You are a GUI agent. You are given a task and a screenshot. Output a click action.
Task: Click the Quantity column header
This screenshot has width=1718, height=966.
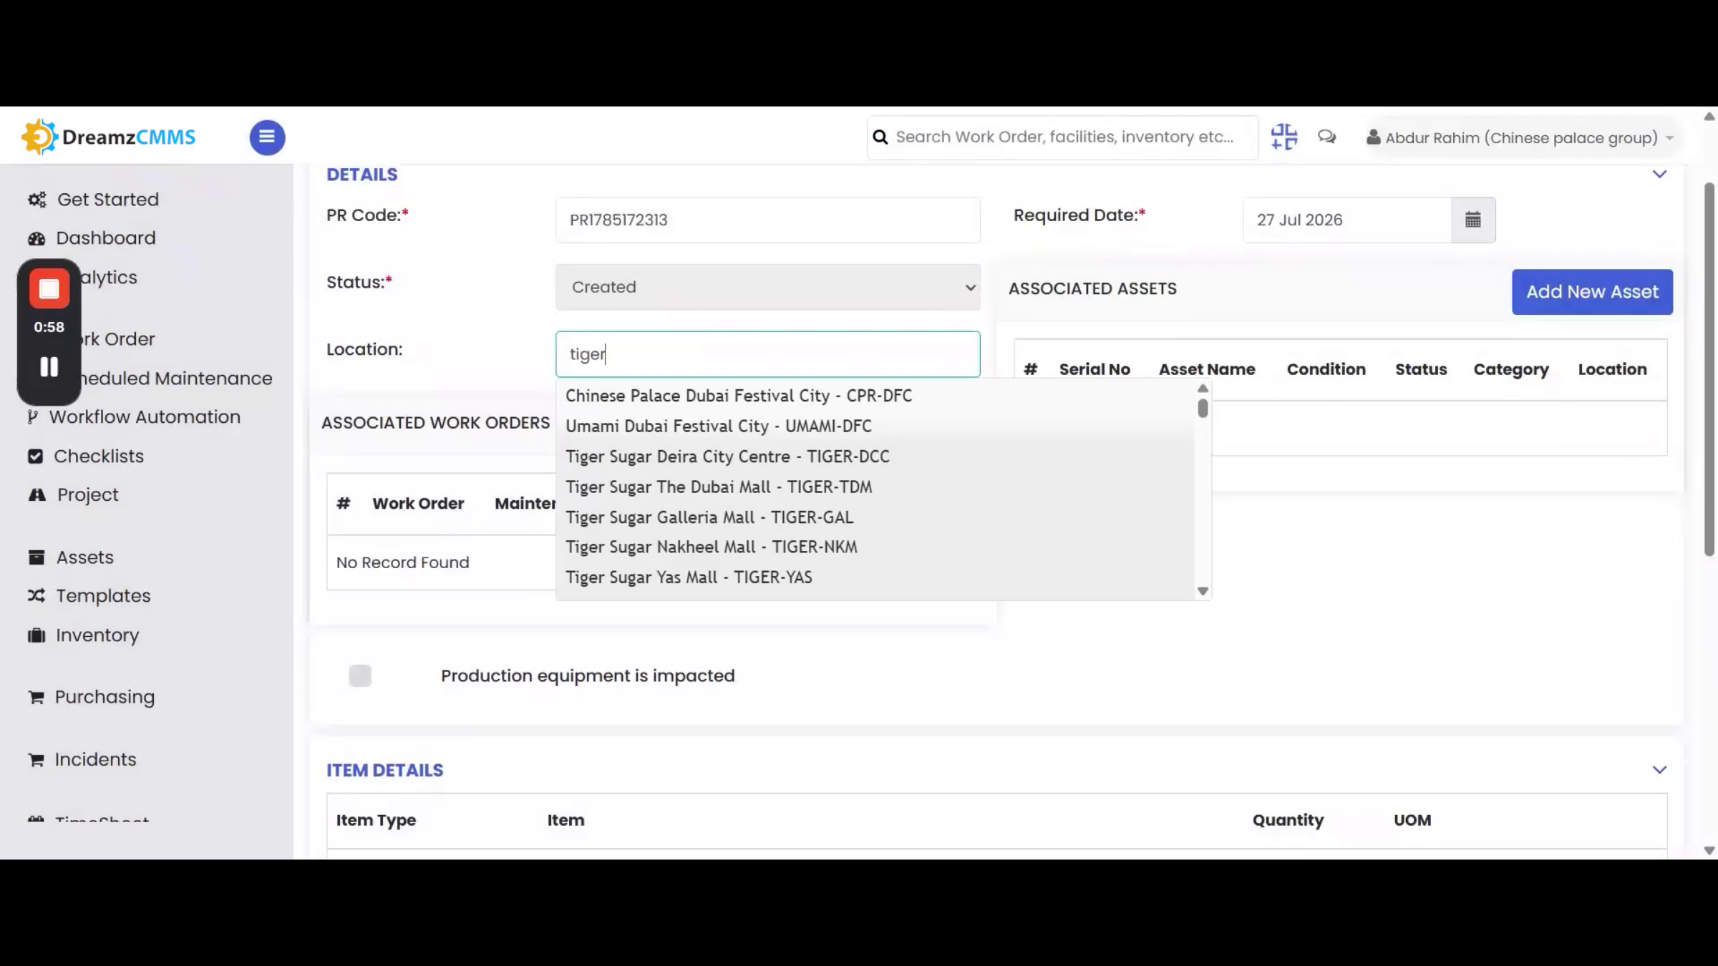pos(1288,821)
